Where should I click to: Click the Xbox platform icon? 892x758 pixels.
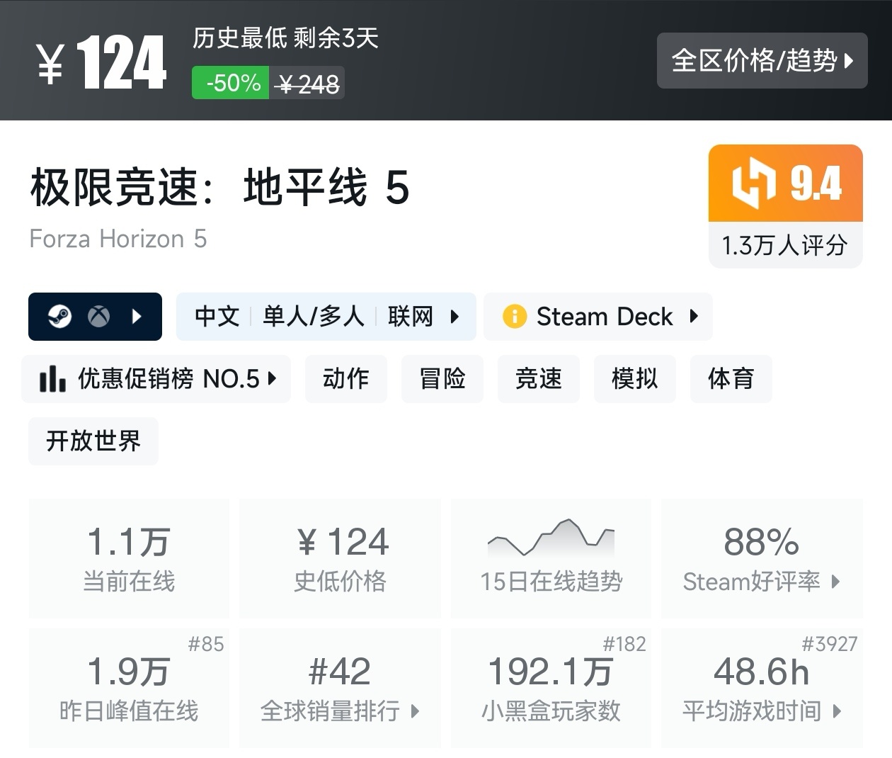(x=98, y=316)
